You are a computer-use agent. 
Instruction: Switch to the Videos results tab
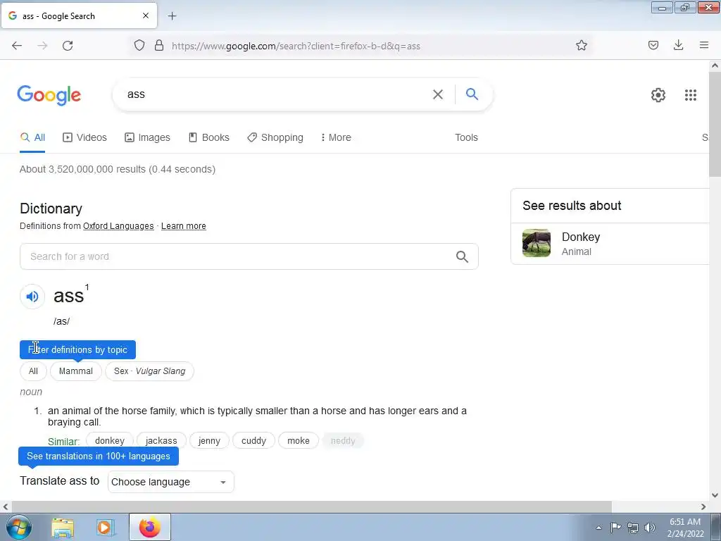coord(84,137)
